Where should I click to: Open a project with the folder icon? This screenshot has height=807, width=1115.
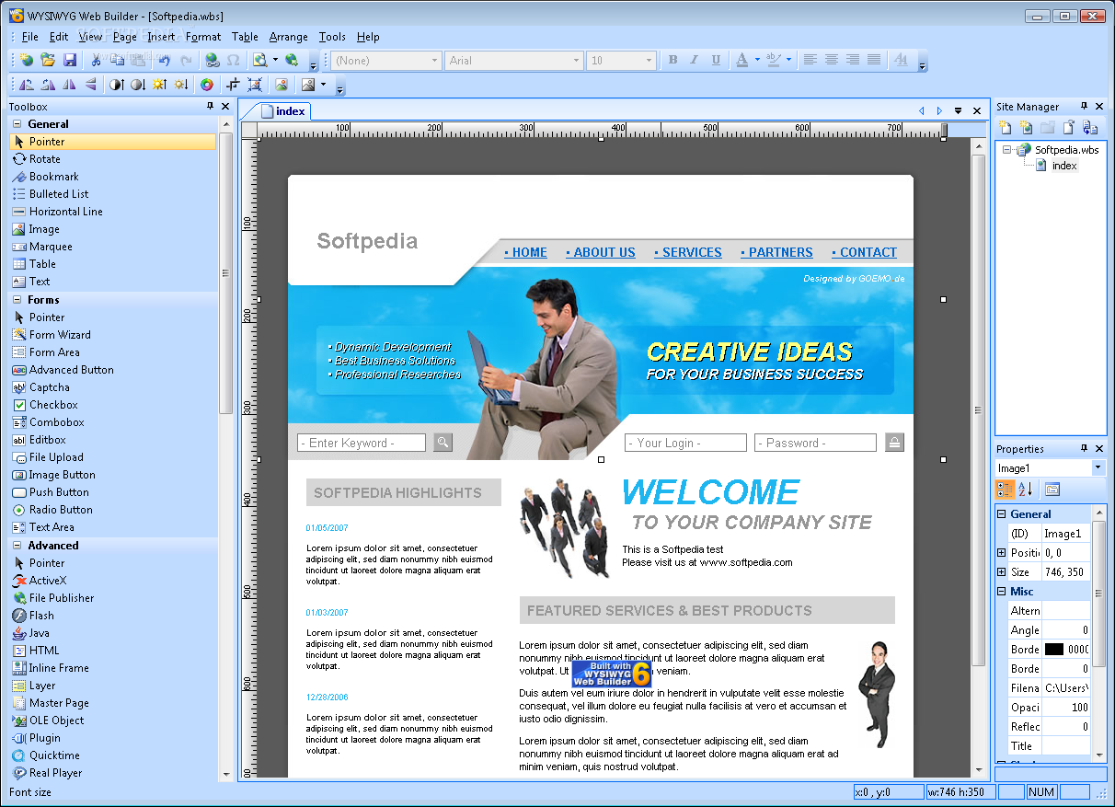tap(48, 60)
